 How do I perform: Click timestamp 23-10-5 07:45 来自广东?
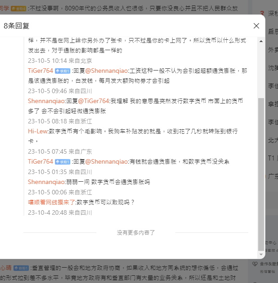pyautogui.click(x=60, y=151)
